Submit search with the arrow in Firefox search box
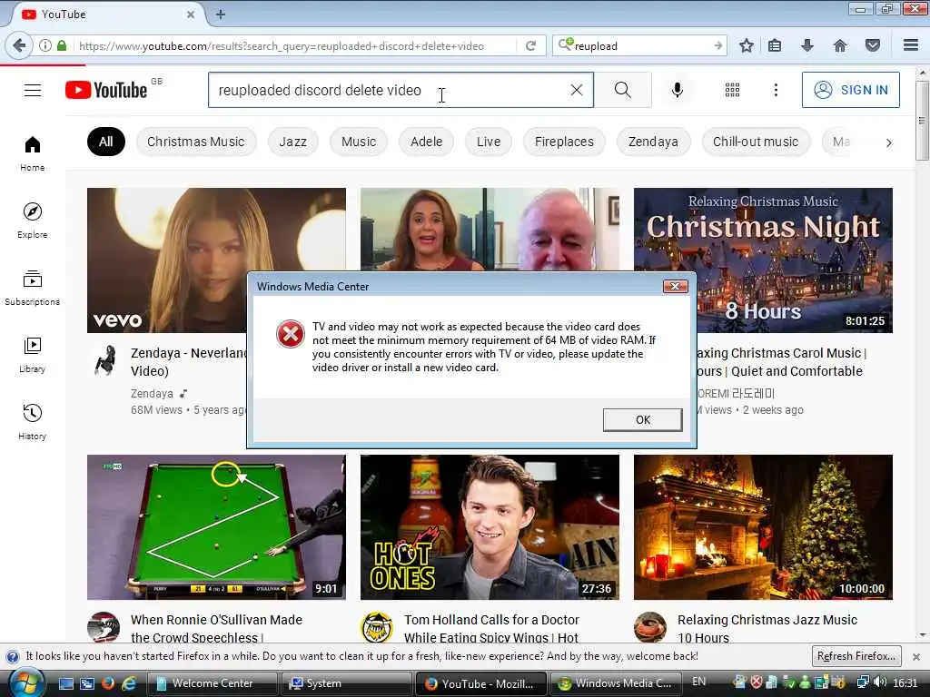This screenshot has height=697, width=930. coord(718,45)
